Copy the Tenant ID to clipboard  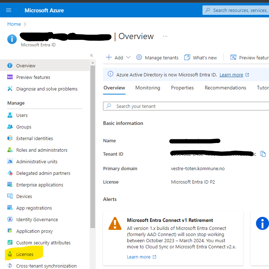[263, 154]
